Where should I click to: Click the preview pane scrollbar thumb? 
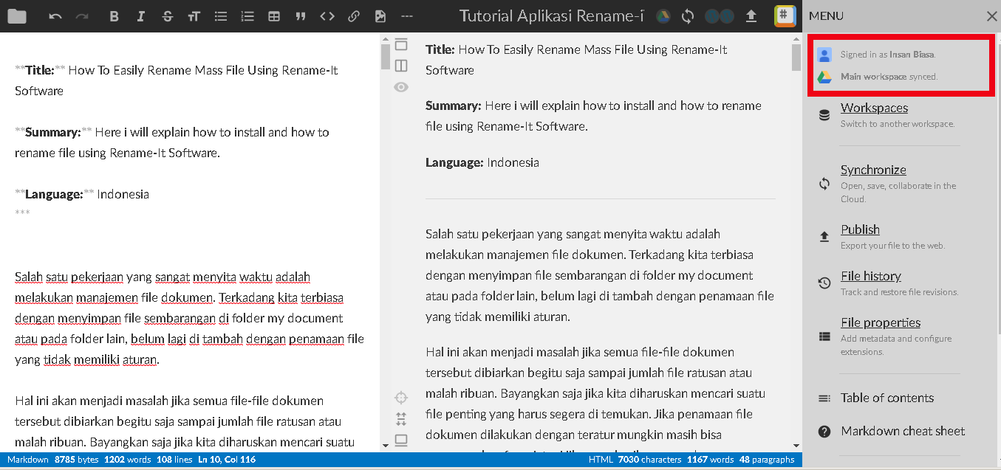pos(796,57)
